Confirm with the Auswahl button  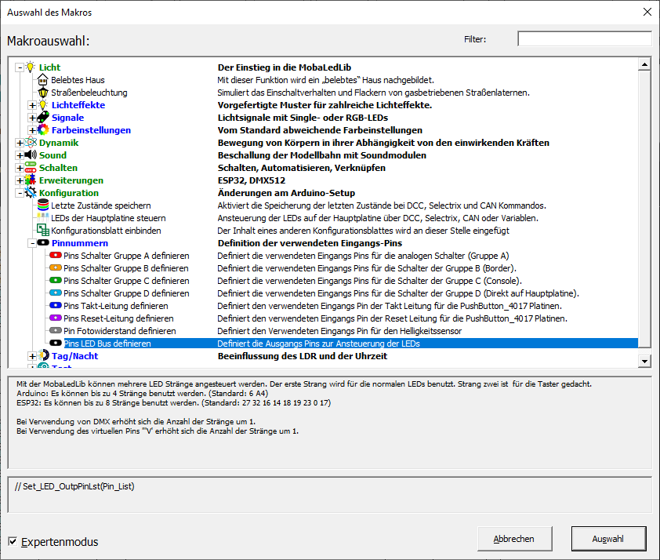(608, 539)
